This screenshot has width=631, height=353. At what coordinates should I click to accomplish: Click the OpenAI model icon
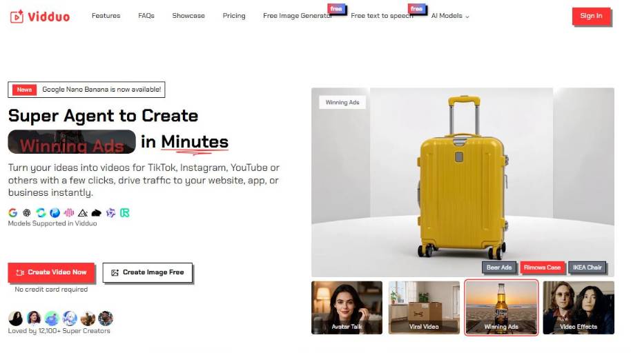(27, 212)
